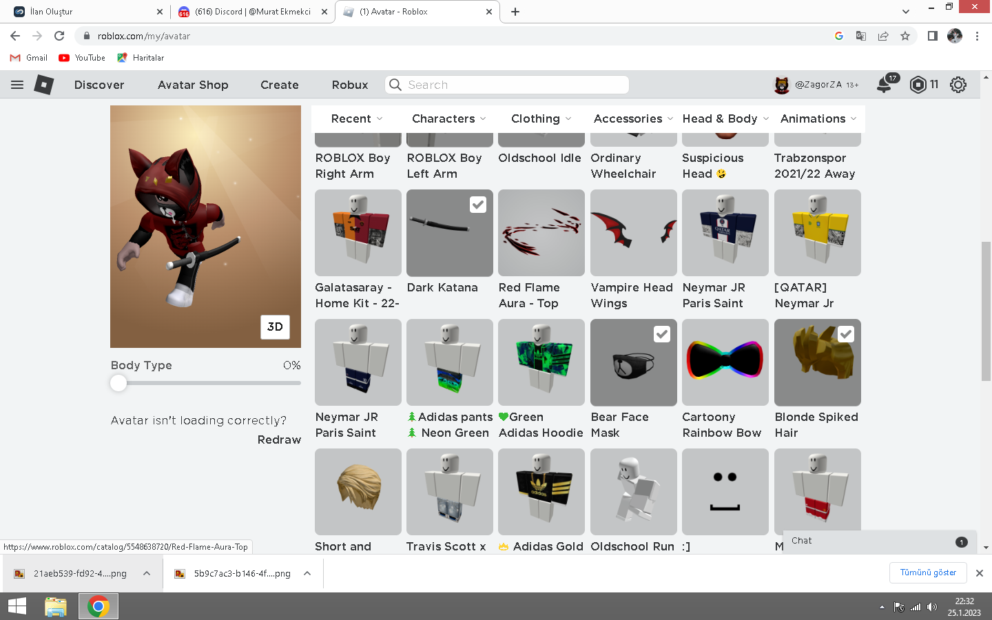
Task: Select the Green Adidas Hoodie item
Action: pos(541,362)
